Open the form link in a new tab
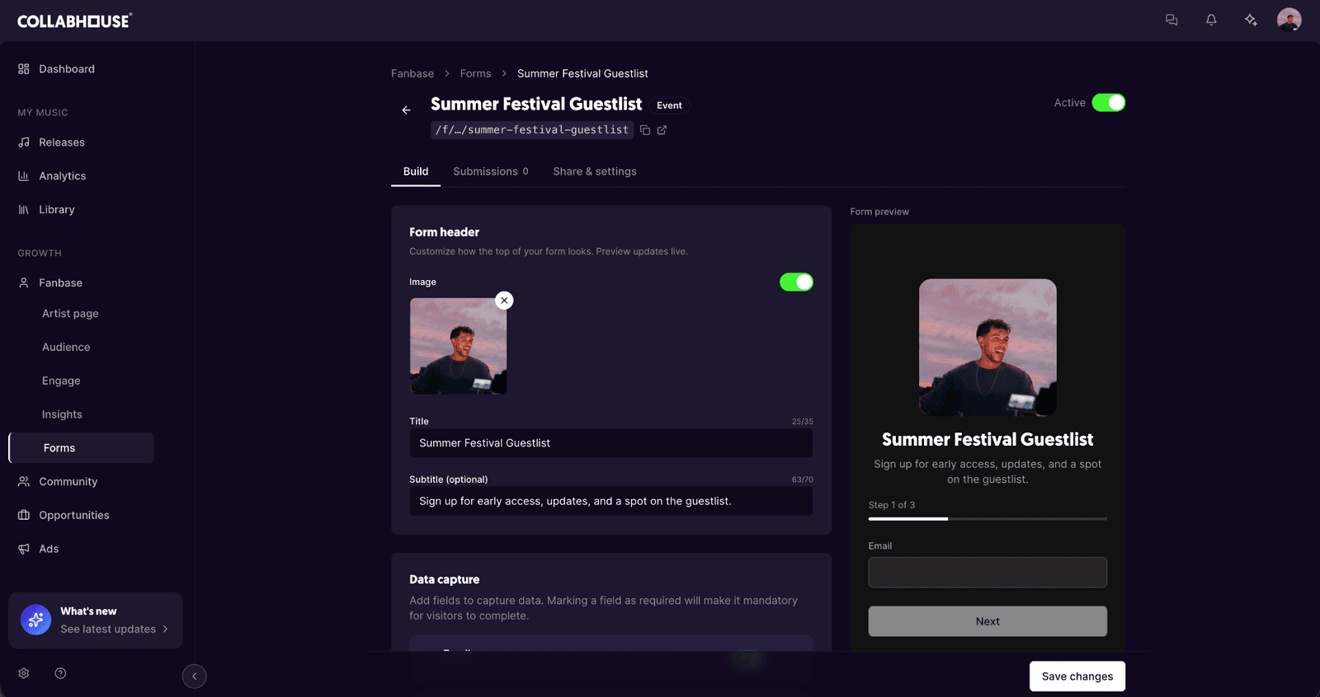 point(662,130)
